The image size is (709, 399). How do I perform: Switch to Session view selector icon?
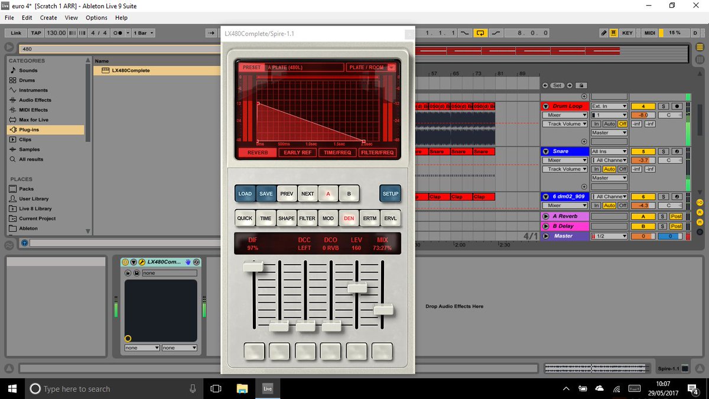(700, 60)
